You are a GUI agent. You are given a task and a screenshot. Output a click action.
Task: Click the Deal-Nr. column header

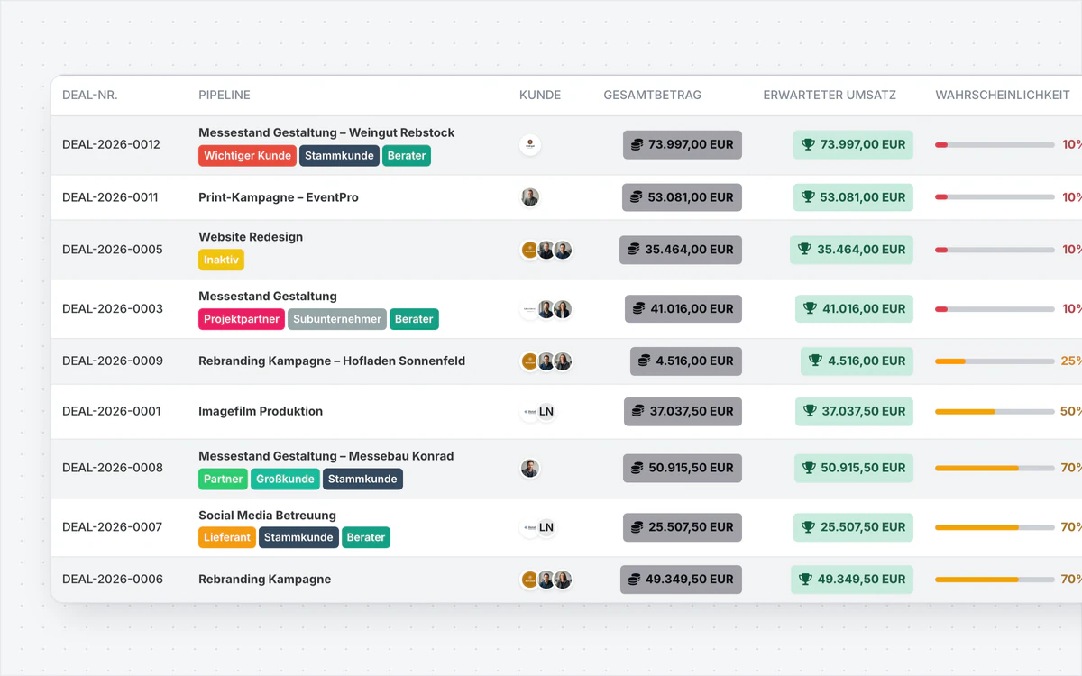coord(90,95)
